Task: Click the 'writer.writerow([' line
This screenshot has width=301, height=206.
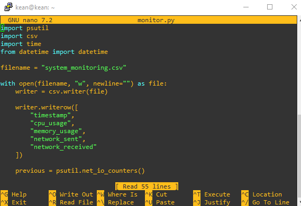Action: click(47, 107)
